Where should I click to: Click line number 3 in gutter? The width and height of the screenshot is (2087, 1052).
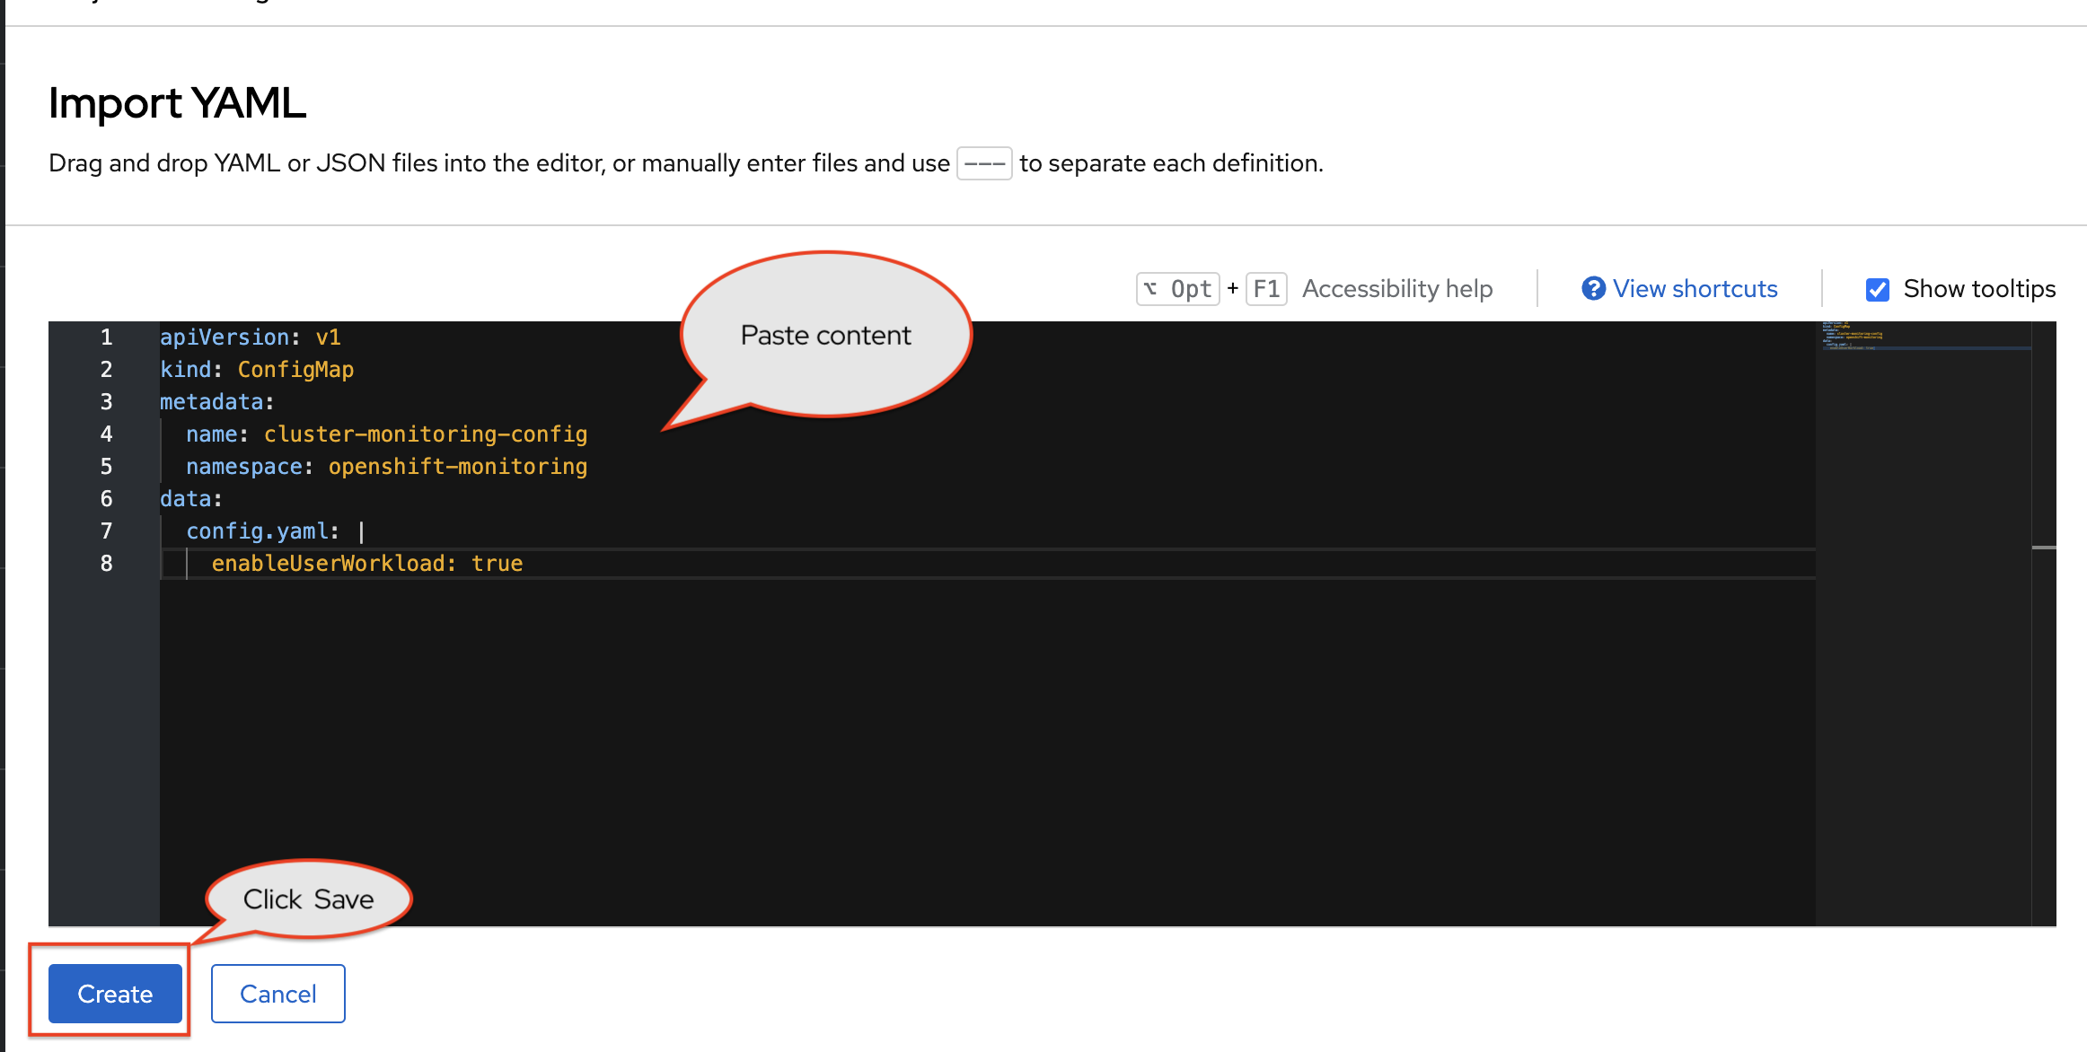coord(106,401)
